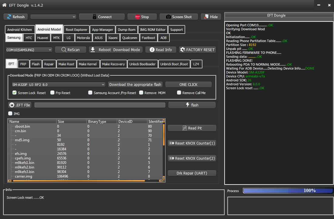Click the FACTORY RESET gear icon
This screenshot has width=334, height=219.
point(182,50)
